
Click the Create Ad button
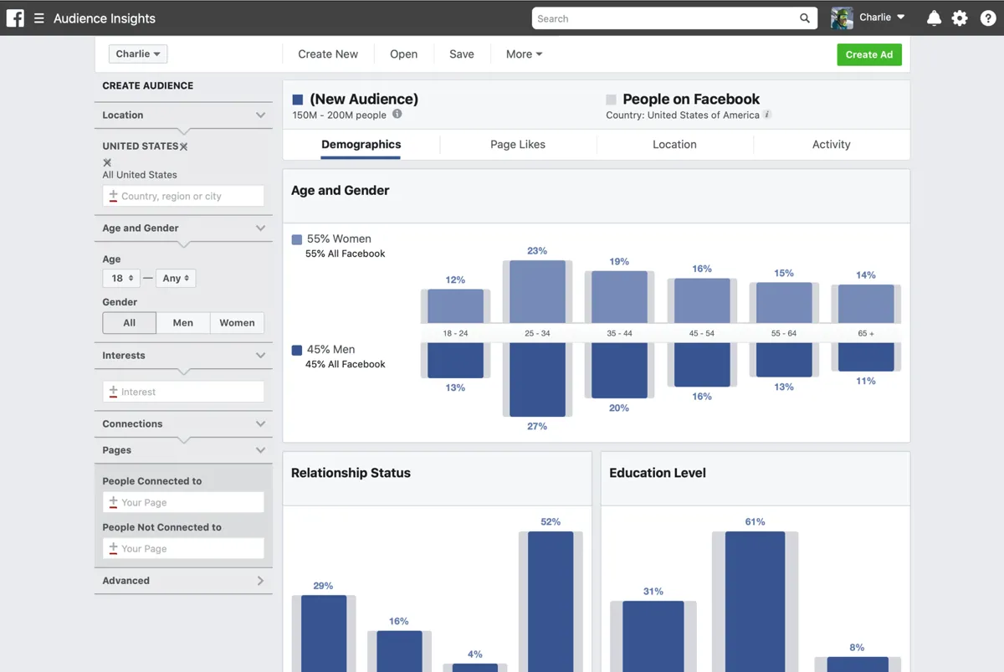click(x=868, y=54)
